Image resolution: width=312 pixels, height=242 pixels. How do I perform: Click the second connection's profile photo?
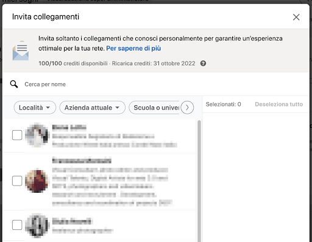tap(37, 181)
